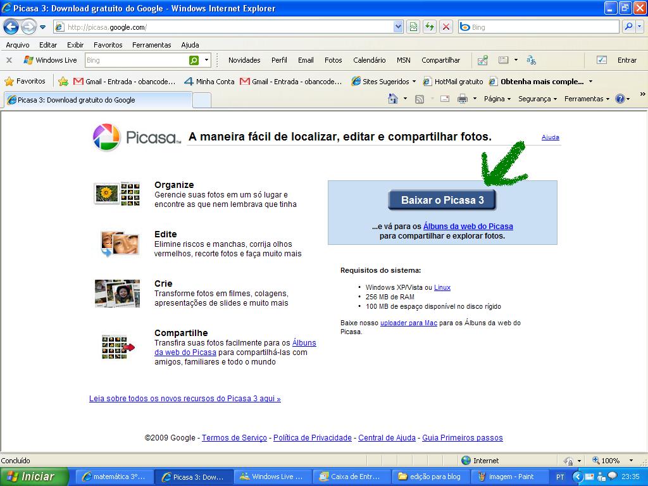Expand the address bar URL history dropdown
Image resolution: width=648 pixels, height=486 pixels.
coord(398,27)
